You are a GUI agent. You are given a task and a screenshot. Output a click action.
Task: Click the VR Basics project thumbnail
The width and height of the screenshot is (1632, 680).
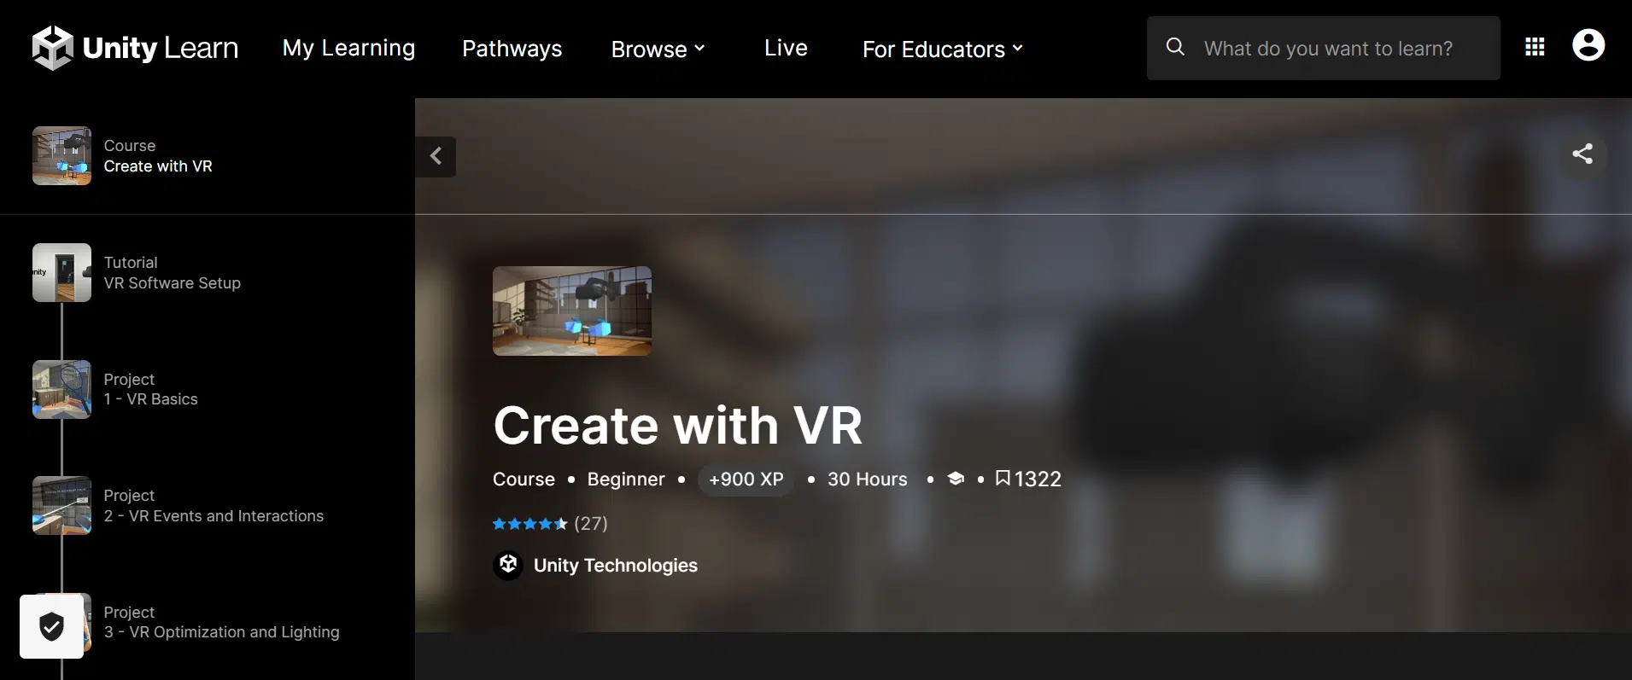coord(61,389)
